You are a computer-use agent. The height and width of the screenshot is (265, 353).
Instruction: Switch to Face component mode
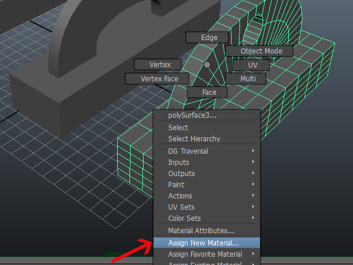[207, 92]
